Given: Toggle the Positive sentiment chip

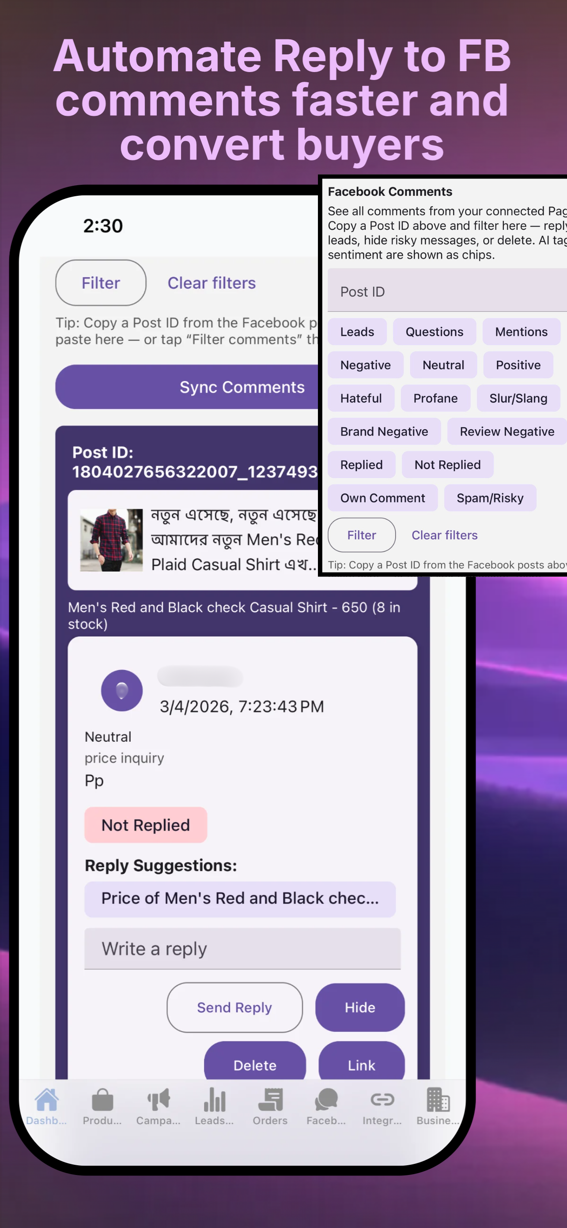Looking at the screenshot, I should [x=518, y=365].
